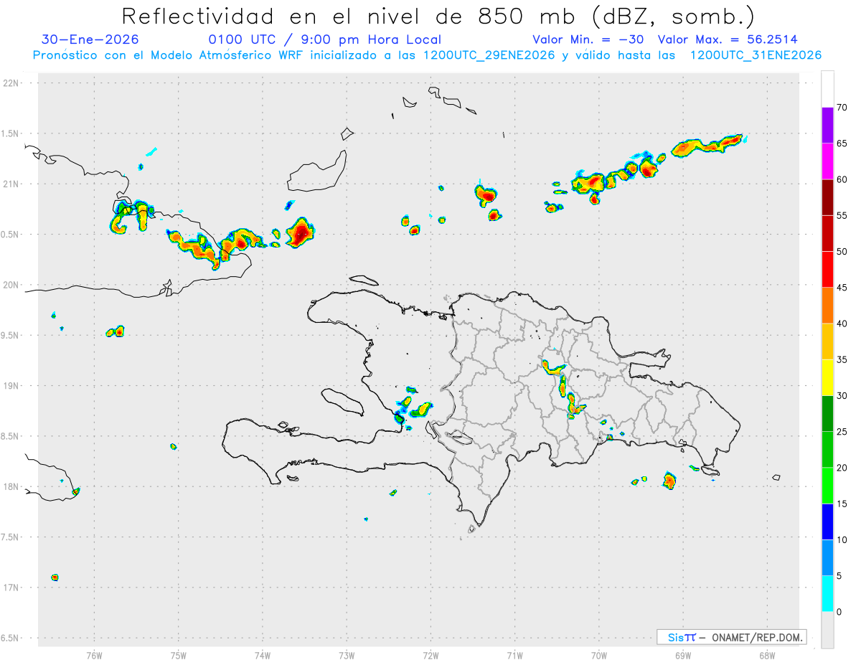Pick the gold 35–40 dBZ colorbar segment
861x665 pixels.
[827, 341]
